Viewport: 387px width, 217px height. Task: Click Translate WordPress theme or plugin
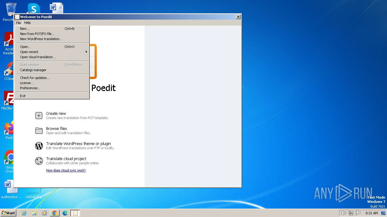tap(75, 146)
